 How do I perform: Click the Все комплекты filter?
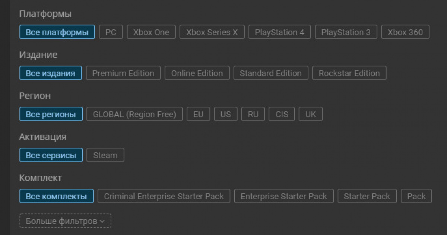(x=56, y=196)
